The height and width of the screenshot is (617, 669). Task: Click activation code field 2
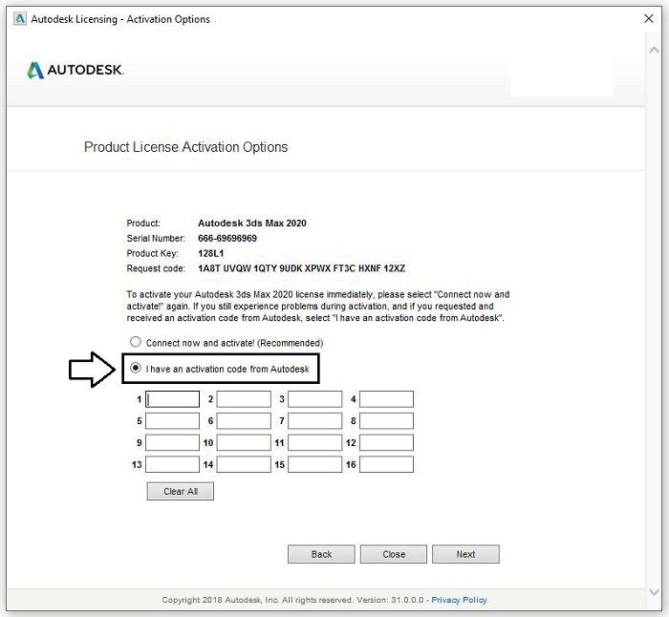[x=244, y=399]
